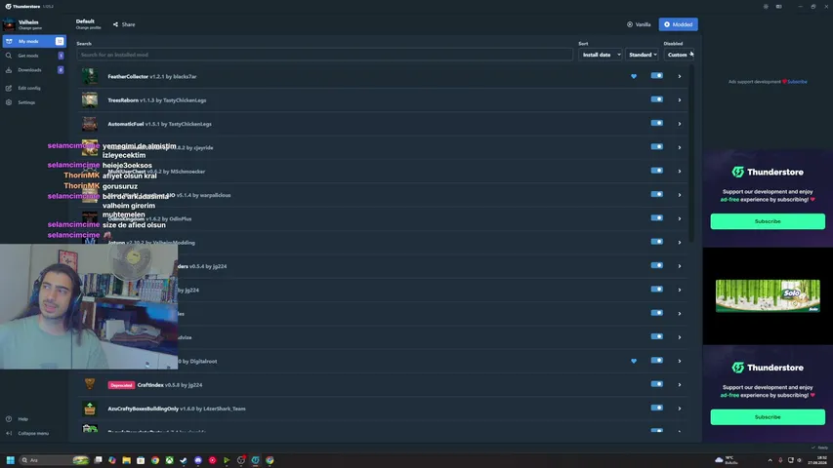Click the FeatherCollector mod thumbnail icon
Image resolution: width=833 pixels, height=468 pixels.
tap(90, 76)
